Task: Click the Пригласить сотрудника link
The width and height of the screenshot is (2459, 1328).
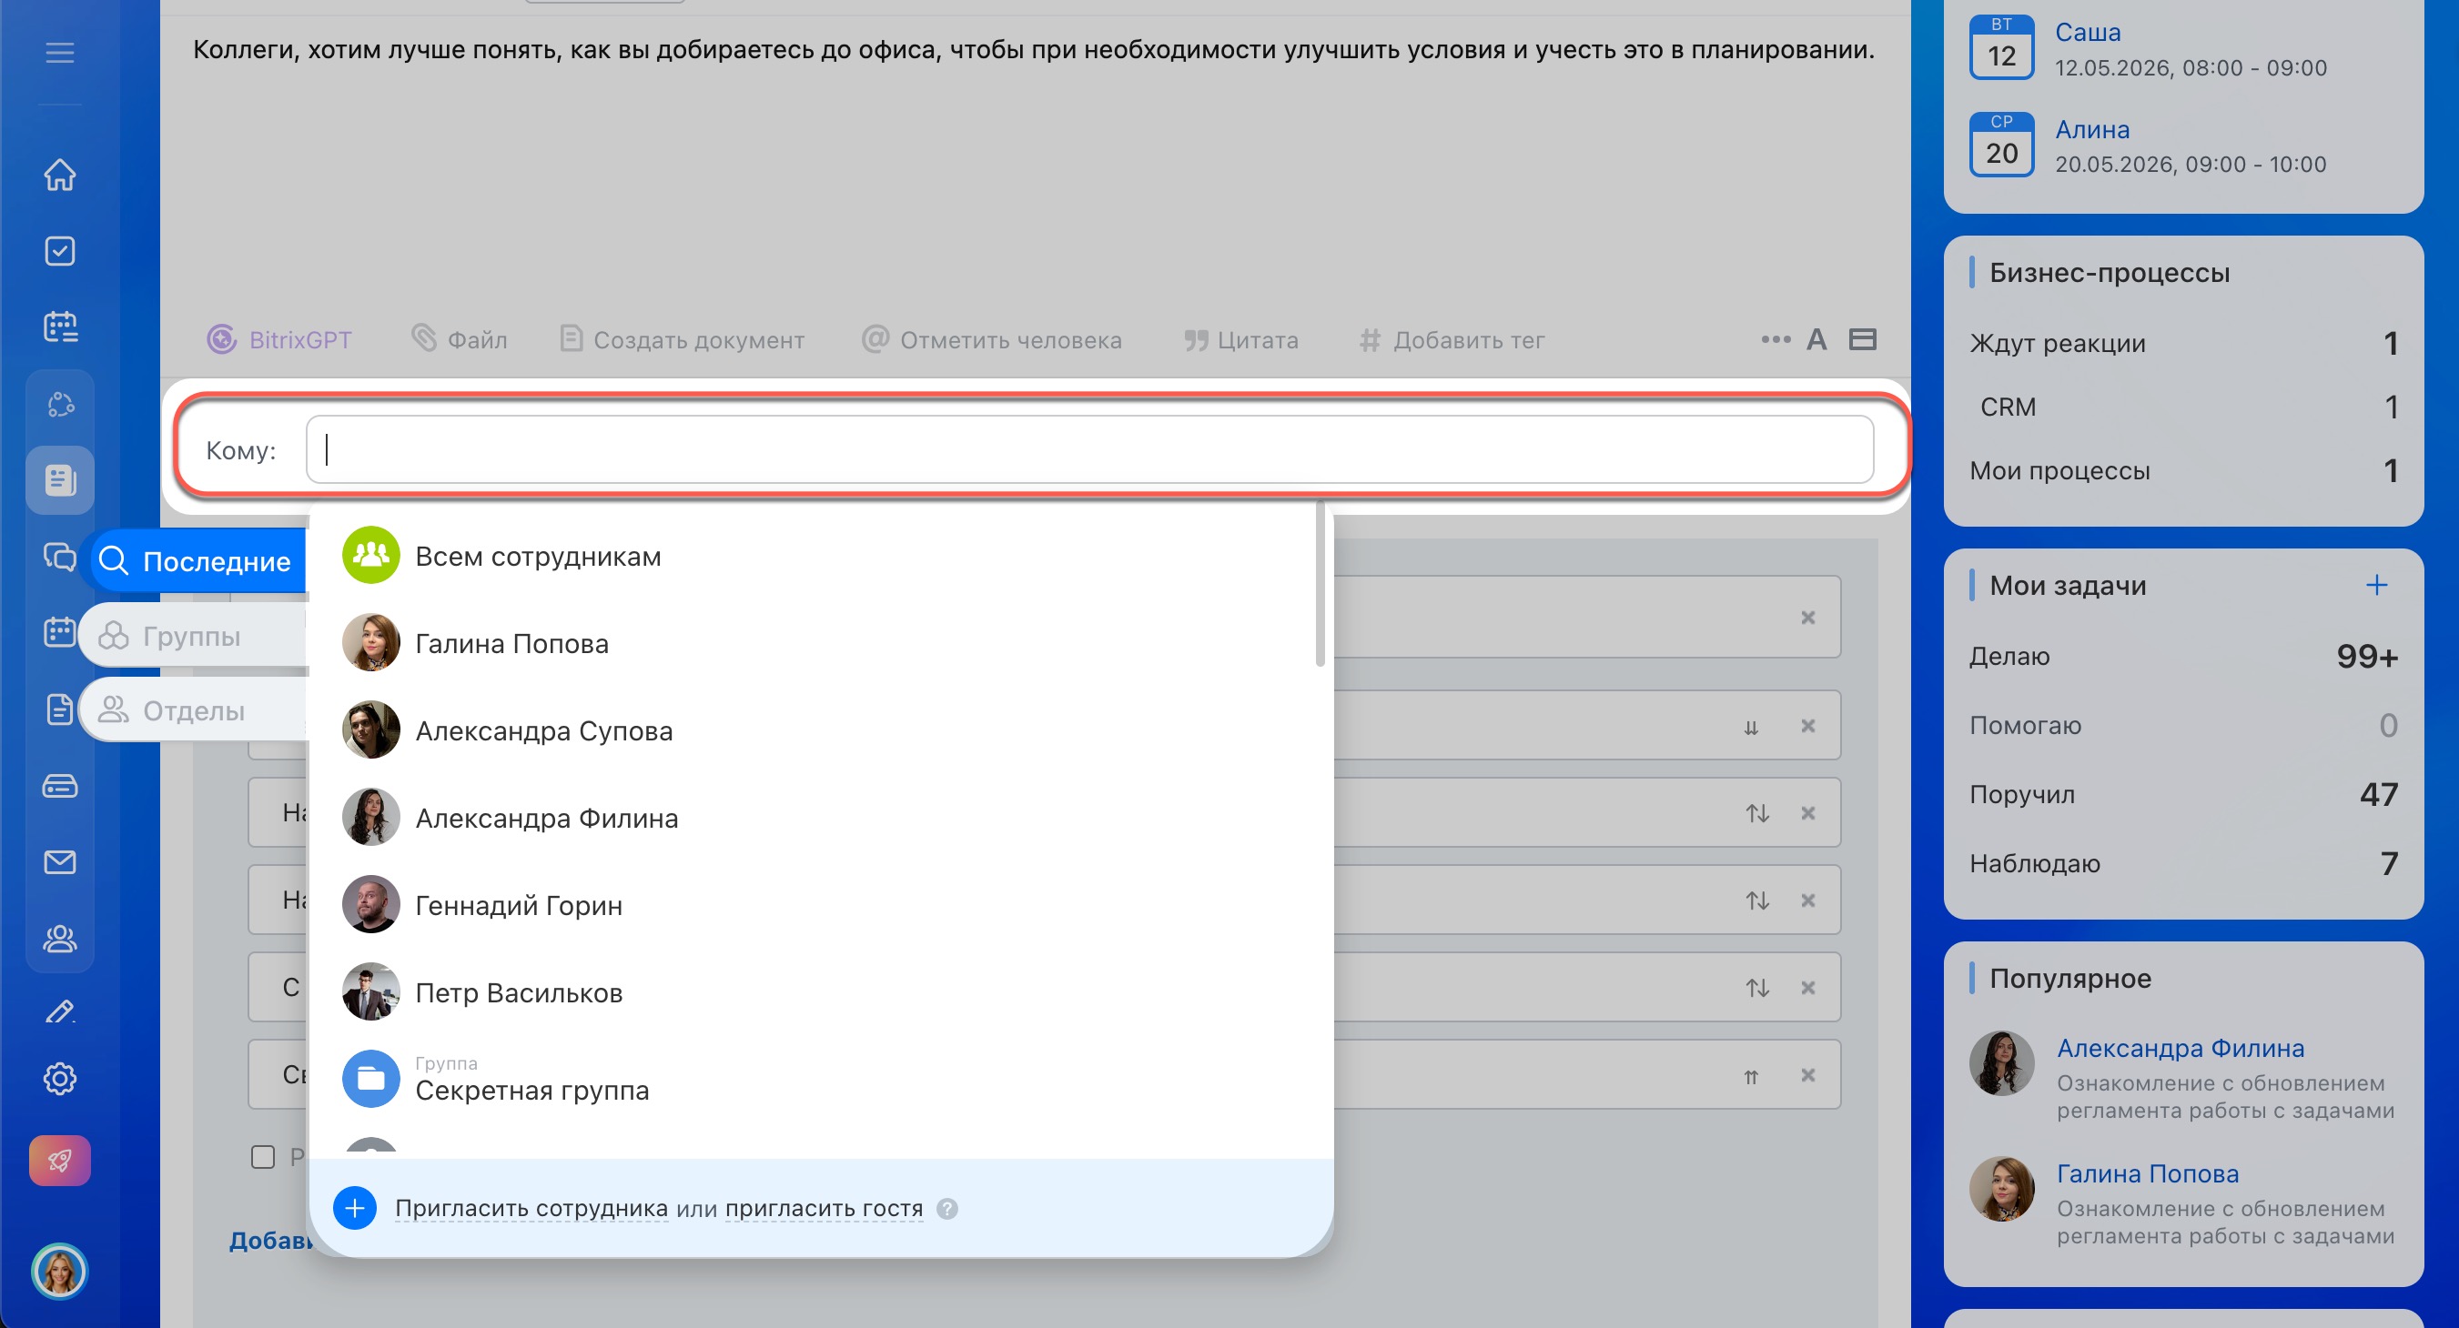Action: (x=531, y=1208)
